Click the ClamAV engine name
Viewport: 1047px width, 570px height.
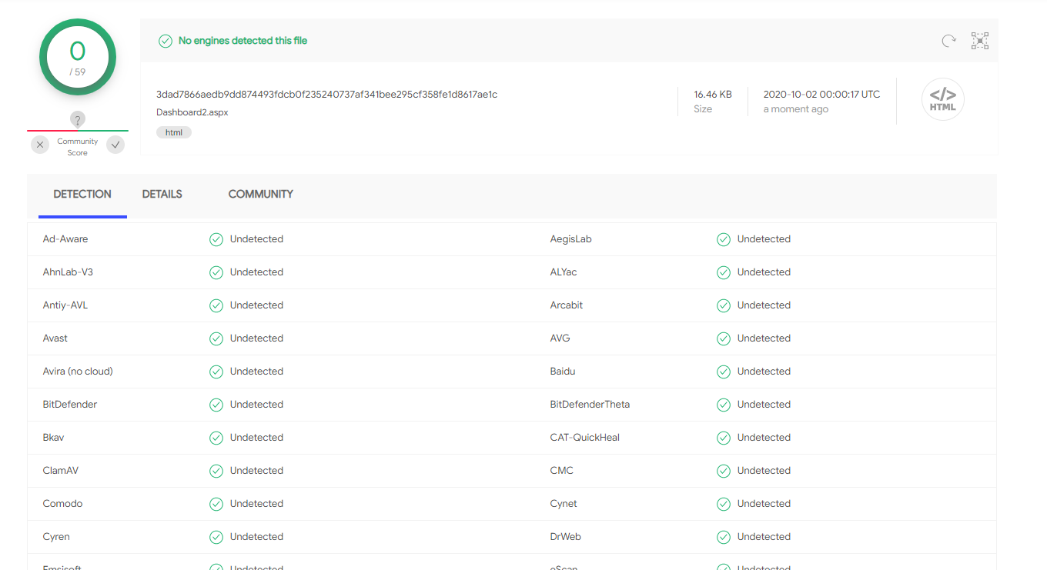(61, 471)
